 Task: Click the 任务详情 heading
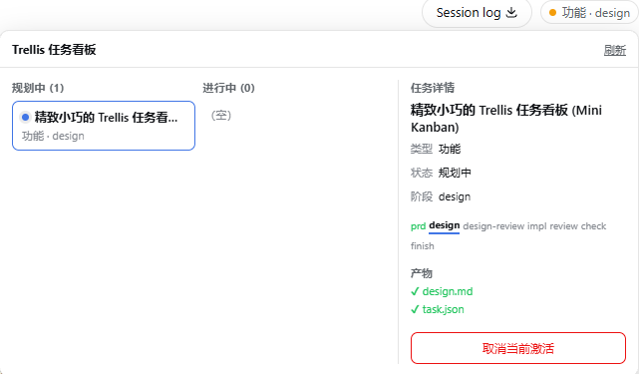tap(433, 88)
